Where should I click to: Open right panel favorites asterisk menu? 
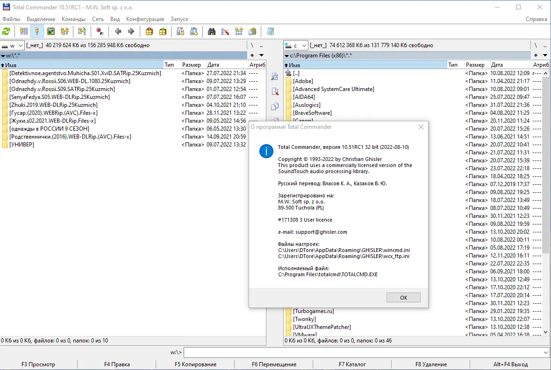[x=536, y=56]
